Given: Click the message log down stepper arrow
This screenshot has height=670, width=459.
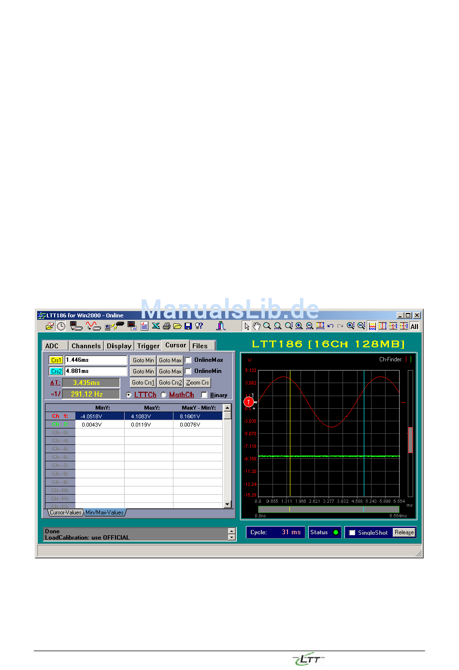Looking at the screenshot, I should point(231,537).
